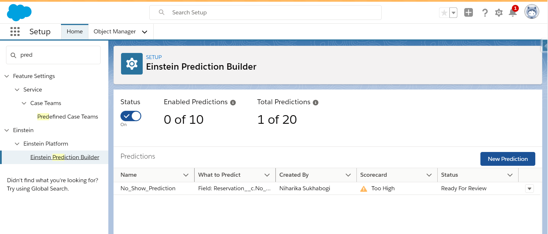
Task: Switch to the Home tab
Action: (x=75, y=32)
